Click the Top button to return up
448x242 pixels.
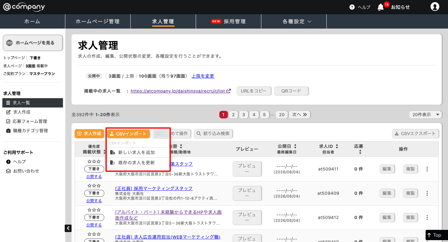pyautogui.click(x=437, y=235)
